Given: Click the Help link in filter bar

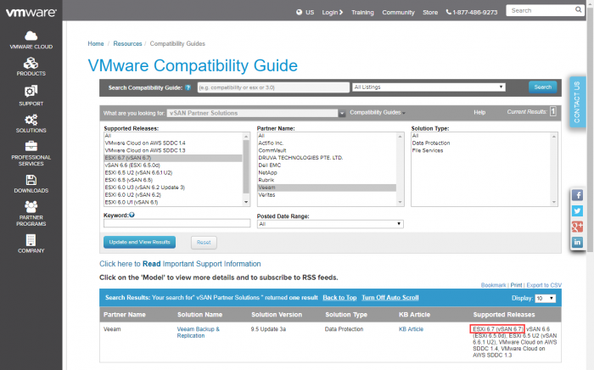Looking at the screenshot, I should point(479,113).
